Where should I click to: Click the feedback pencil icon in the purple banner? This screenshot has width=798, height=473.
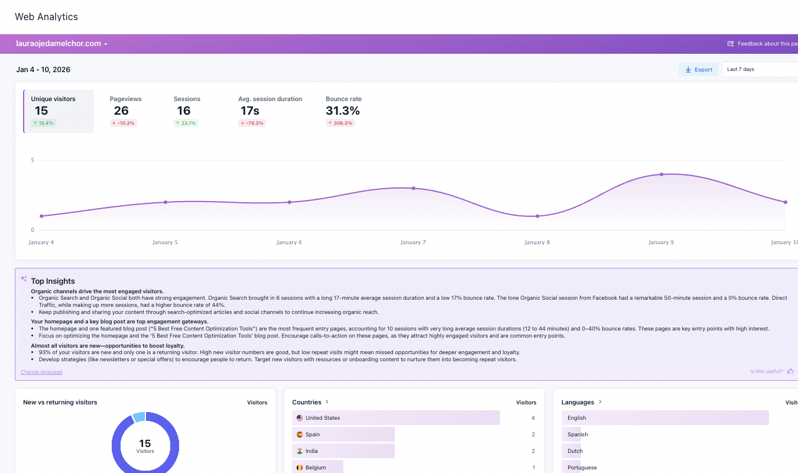pos(730,43)
